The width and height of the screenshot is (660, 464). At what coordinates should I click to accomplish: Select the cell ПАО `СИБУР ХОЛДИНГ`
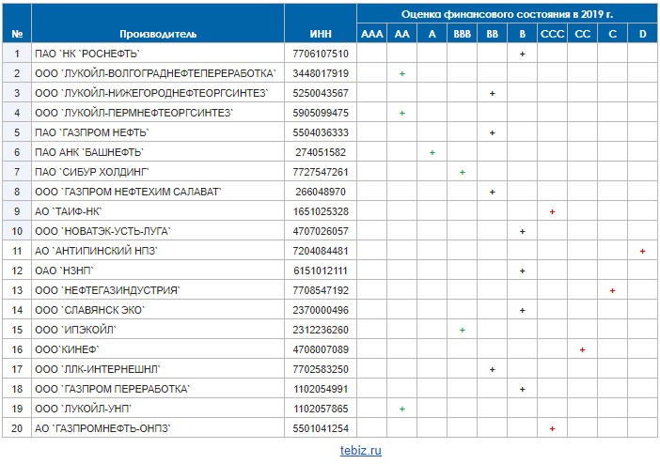(158, 172)
